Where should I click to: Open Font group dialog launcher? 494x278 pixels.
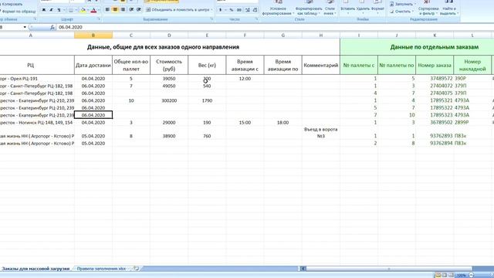point(99,19)
